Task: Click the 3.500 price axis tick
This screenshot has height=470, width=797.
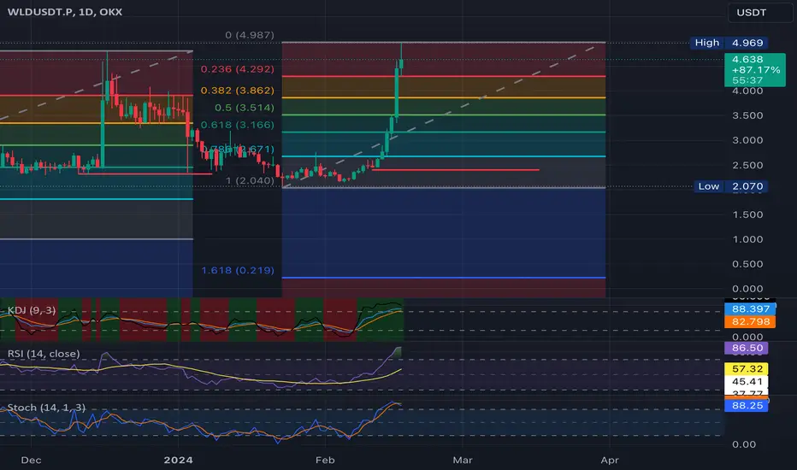Action: pos(747,115)
